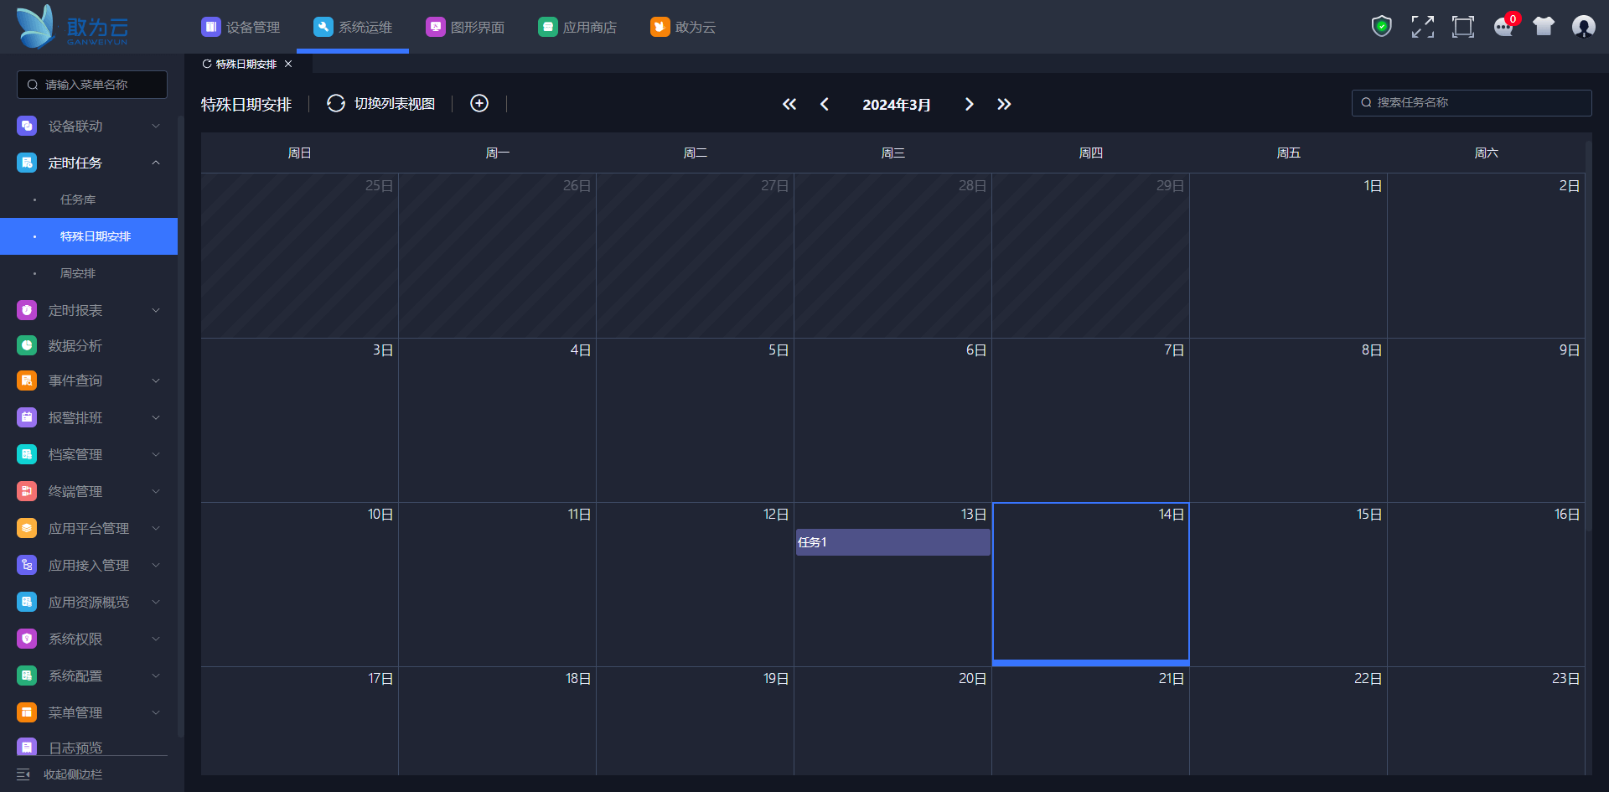The image size is (1609, 792).
Task: Click the 定时任务 sidebar icon
Action: click(27, 163)
